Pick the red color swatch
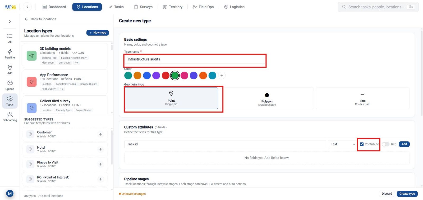The height and width of the screenshot is (200, 423). [165, 76]
